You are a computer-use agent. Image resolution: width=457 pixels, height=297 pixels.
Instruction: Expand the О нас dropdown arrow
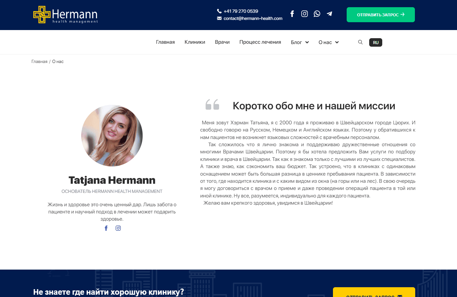point(337,42)
